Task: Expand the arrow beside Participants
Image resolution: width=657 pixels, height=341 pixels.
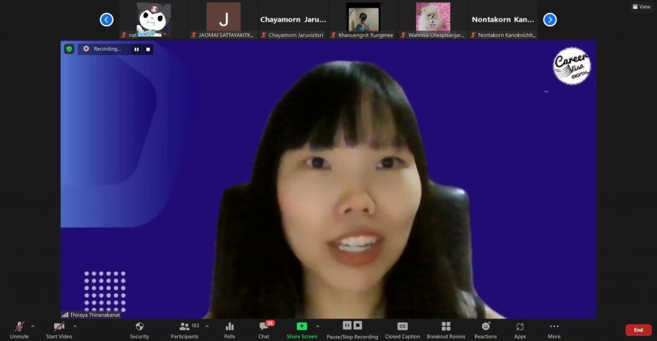Action: coord(207,326)
